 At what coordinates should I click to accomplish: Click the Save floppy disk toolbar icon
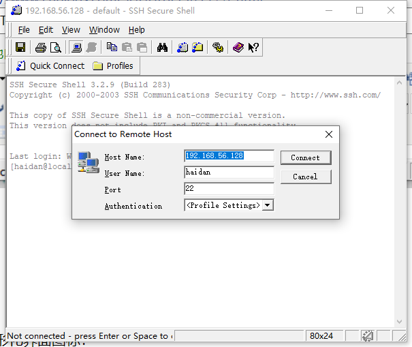pos(20,47)
